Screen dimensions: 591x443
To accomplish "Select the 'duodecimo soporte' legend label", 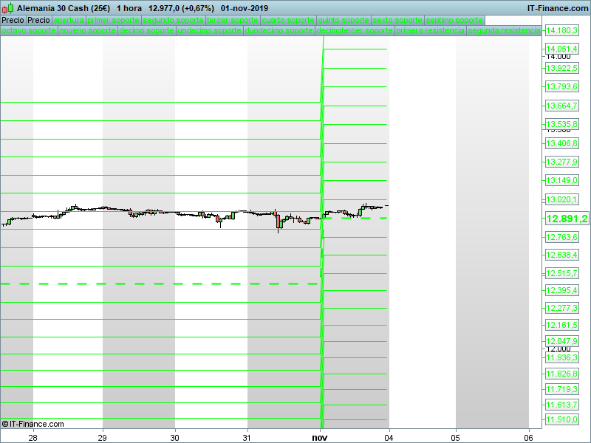I will coord(279,31).
